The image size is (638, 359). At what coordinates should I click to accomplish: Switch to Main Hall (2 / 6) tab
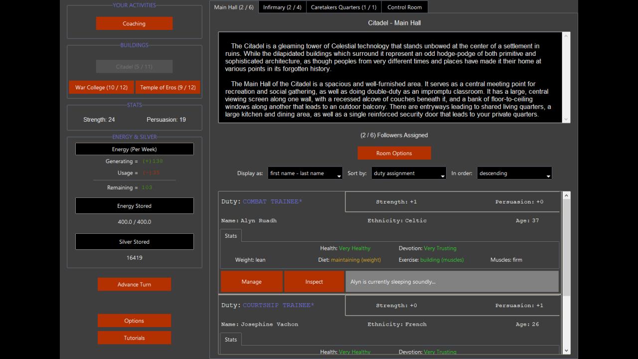coord(234,7)
